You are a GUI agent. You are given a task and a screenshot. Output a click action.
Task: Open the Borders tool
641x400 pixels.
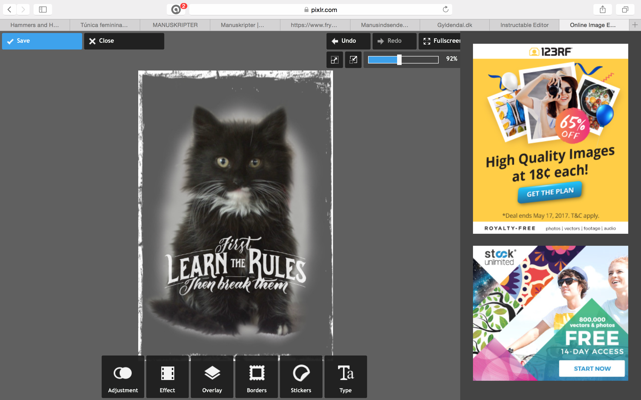tap(257, 377)
